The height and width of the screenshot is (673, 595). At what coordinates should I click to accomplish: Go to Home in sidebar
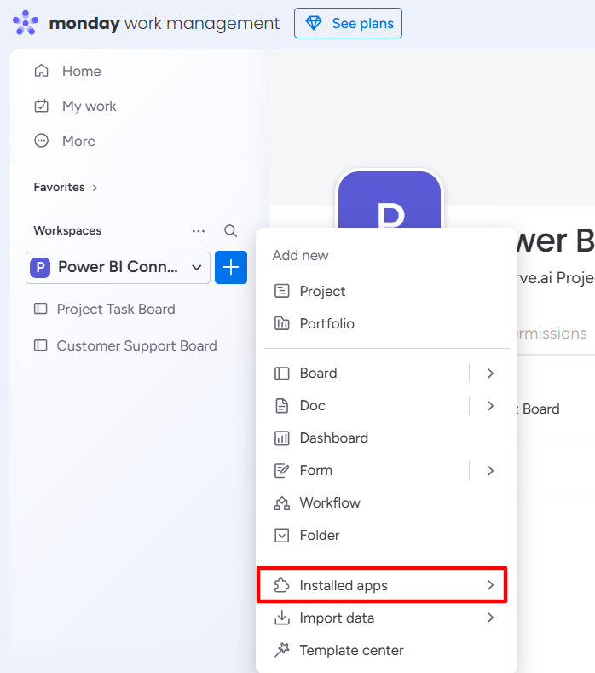(x=82, y=71)
